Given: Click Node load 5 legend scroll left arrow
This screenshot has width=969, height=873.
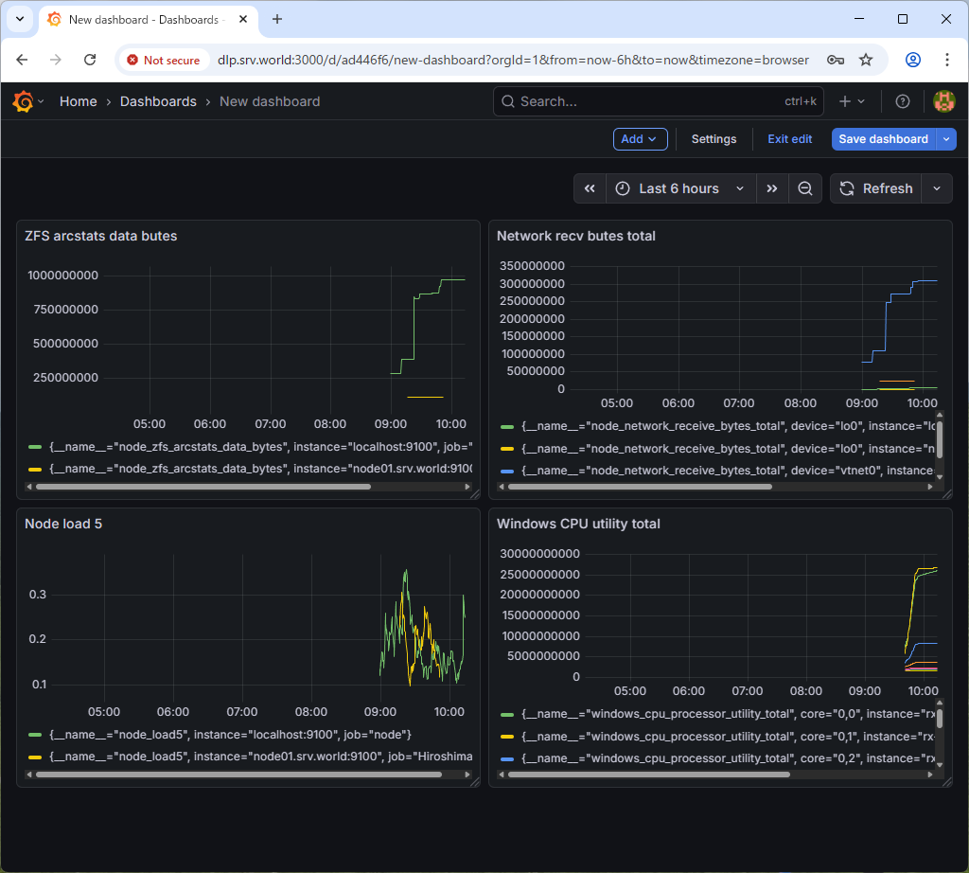Looking at the screenshot, I should coord(29,775).
